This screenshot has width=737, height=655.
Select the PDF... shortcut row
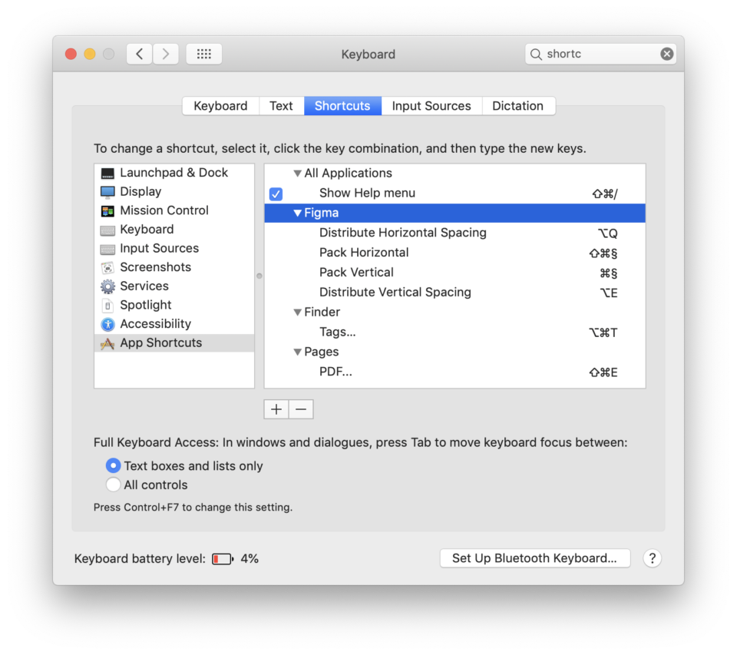click(454, 372)
